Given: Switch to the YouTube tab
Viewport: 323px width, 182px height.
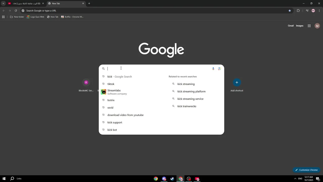Looking at the screenshot, I should click(26, 4).
